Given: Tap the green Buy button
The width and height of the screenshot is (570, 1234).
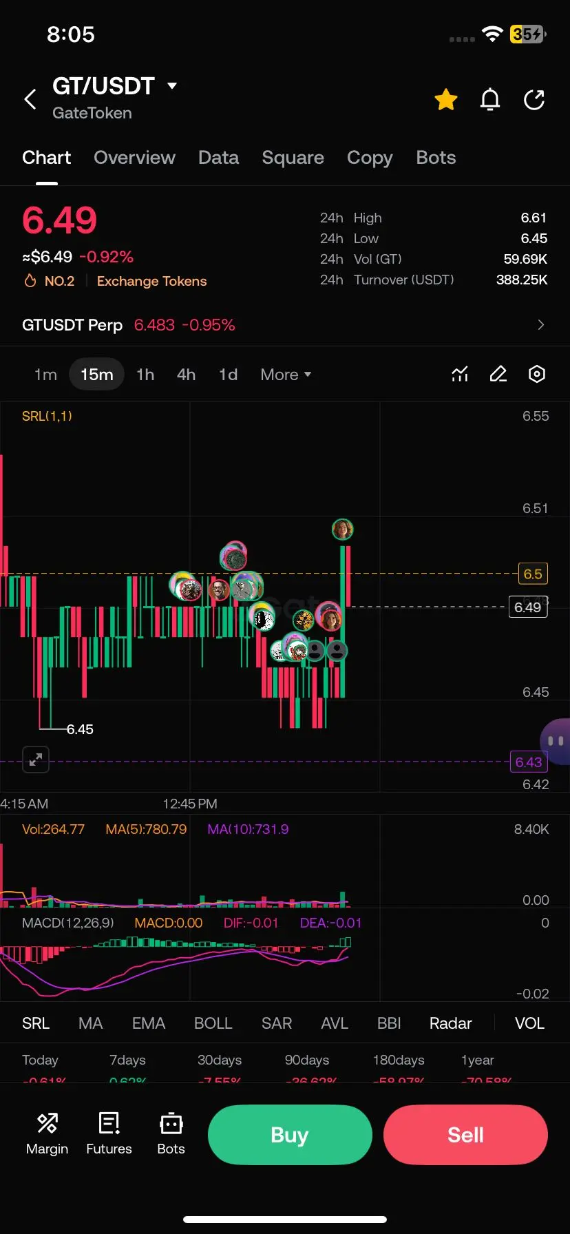Looking at the screenshot, I should point(290,1135).
